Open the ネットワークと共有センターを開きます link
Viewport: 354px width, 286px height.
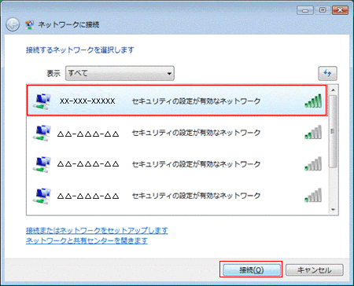(87, 240)
